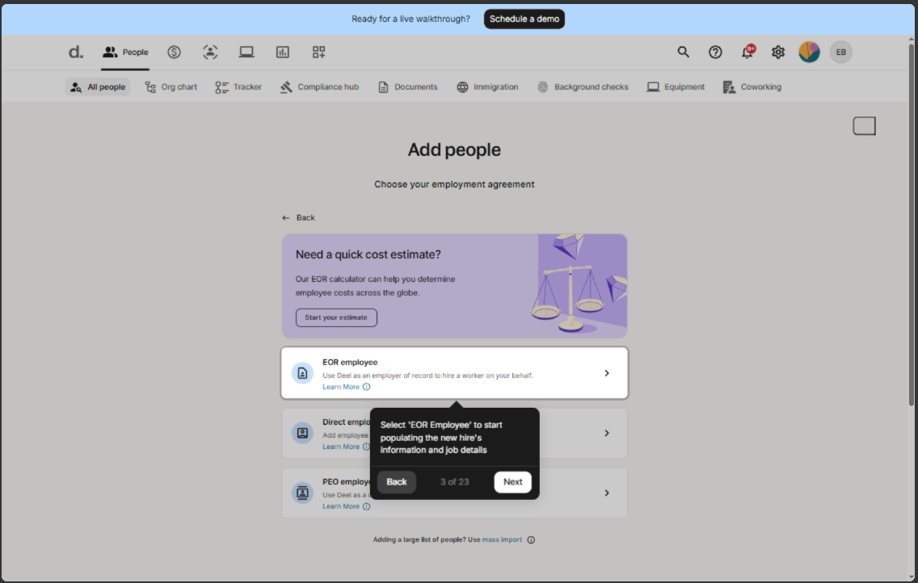Expand the Direct employee option chevron
Image resolution: width=918 pixels, height=583 pixels.
pyautogui.click(x=607, y=433)
